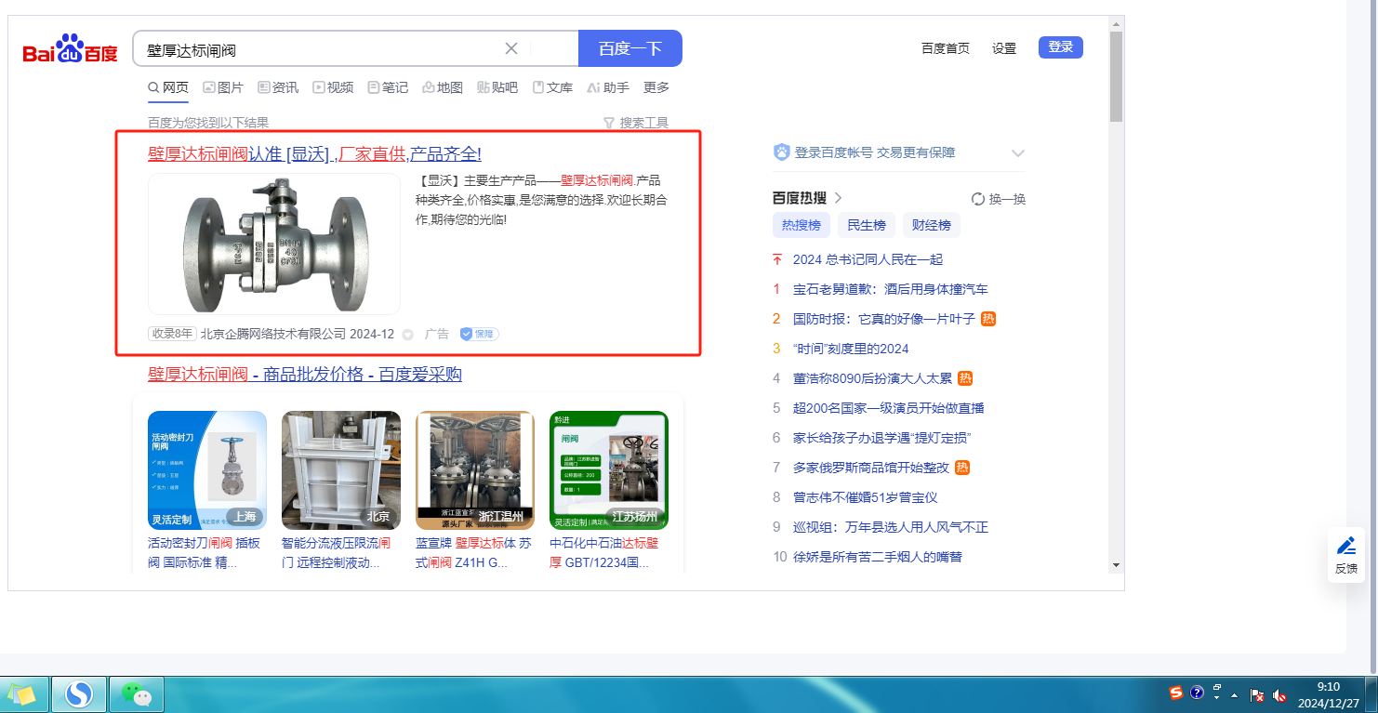
Task: Click the 百度一下 search button
Action: point(630,48)
